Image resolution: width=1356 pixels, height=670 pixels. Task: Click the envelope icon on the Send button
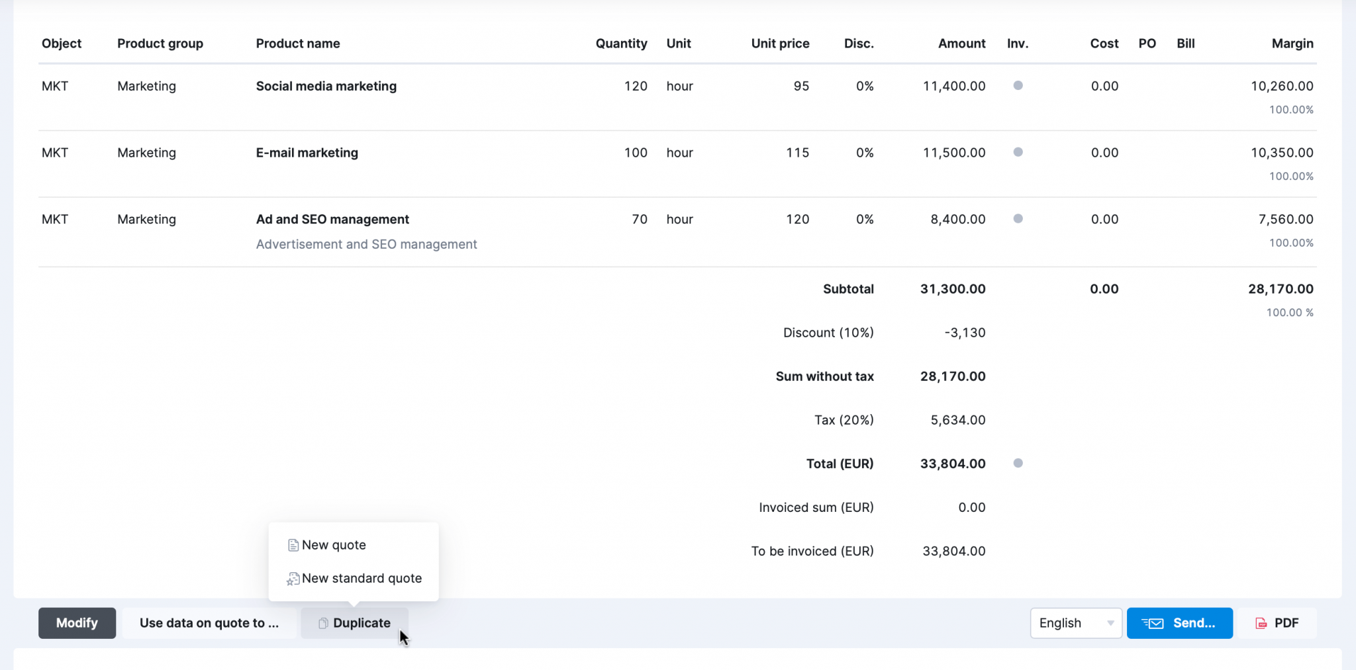(x=1153, y=622)
